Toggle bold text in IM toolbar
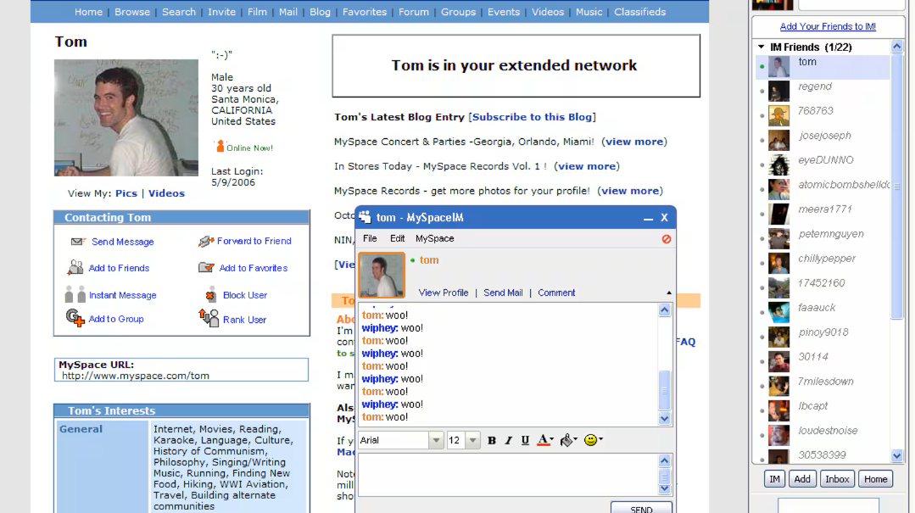This screenshot has height=513, width=915. click(491, 441)
